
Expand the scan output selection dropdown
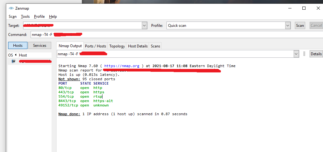click(296, 54)
